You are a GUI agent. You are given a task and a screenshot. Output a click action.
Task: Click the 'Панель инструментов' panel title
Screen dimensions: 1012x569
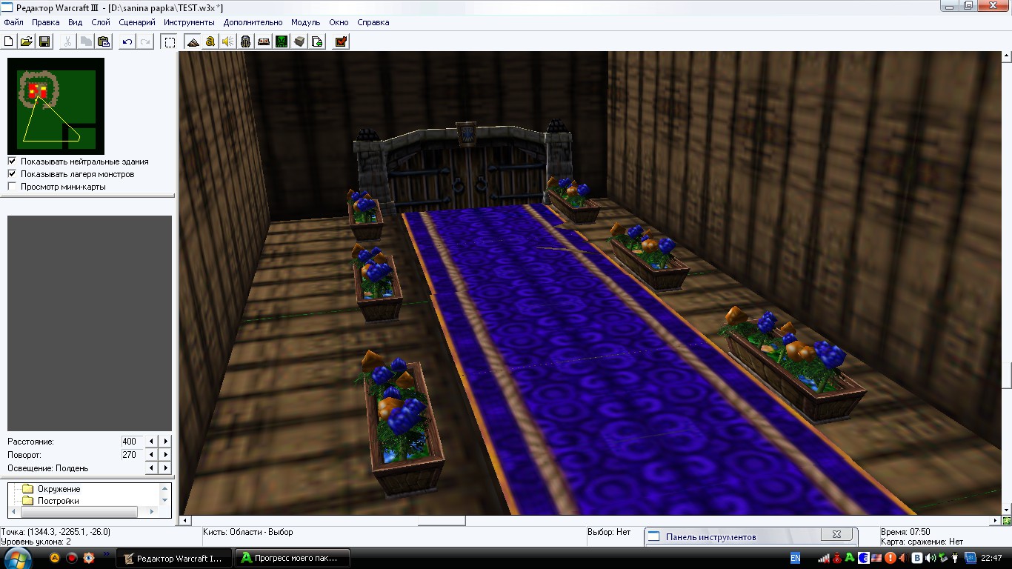(x=711, y=537)
